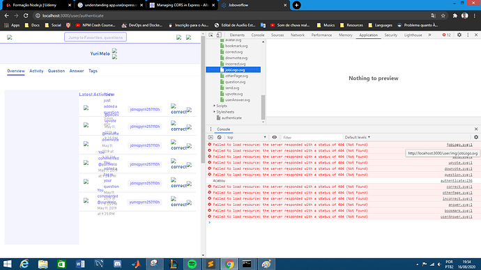Open DevTools settings gear
481x270 pixels.
tap(459, 35)
